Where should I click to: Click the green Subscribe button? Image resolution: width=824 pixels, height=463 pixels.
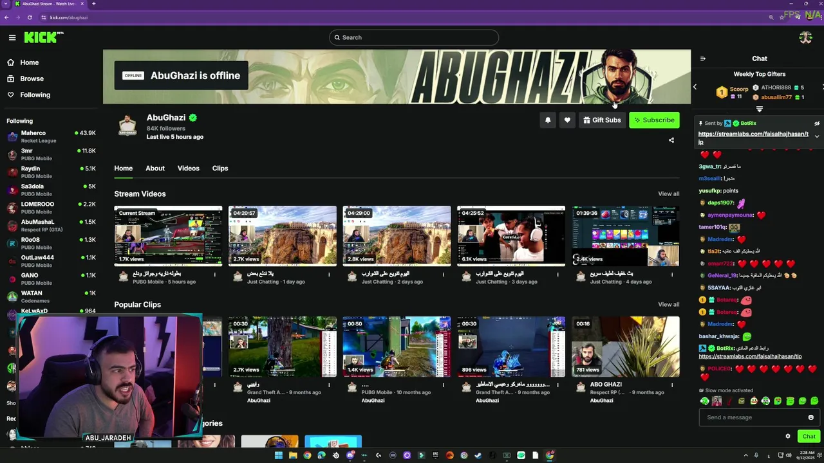pyautogui.click(x=654, y=120)
